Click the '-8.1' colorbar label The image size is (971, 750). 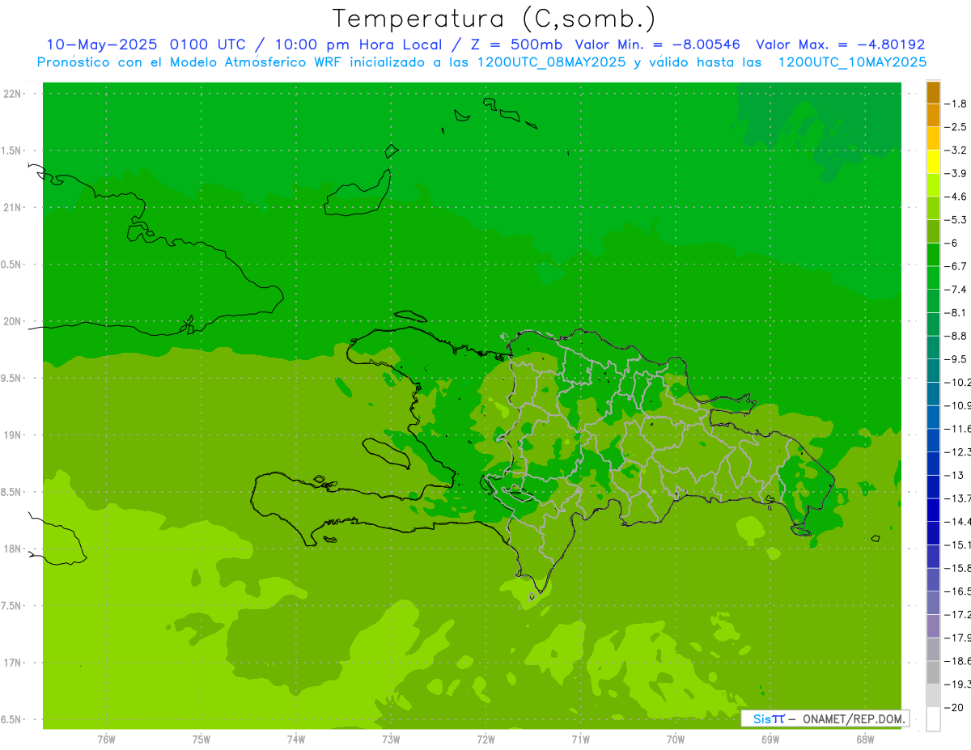point(956,312)
